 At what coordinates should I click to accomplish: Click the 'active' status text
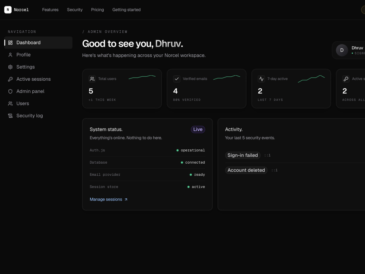[198, 187]
